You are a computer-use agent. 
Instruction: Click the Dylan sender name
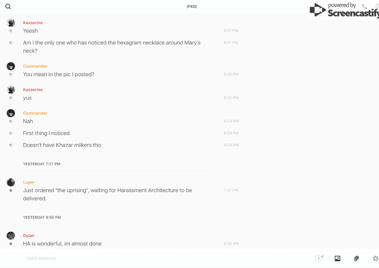pos(29,235)
